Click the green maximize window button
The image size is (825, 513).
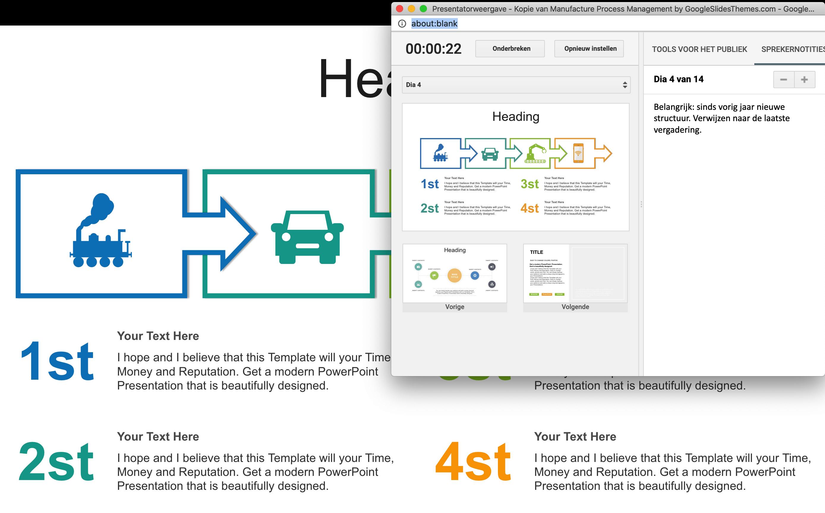pyautogui.click(x=423, y=9)
